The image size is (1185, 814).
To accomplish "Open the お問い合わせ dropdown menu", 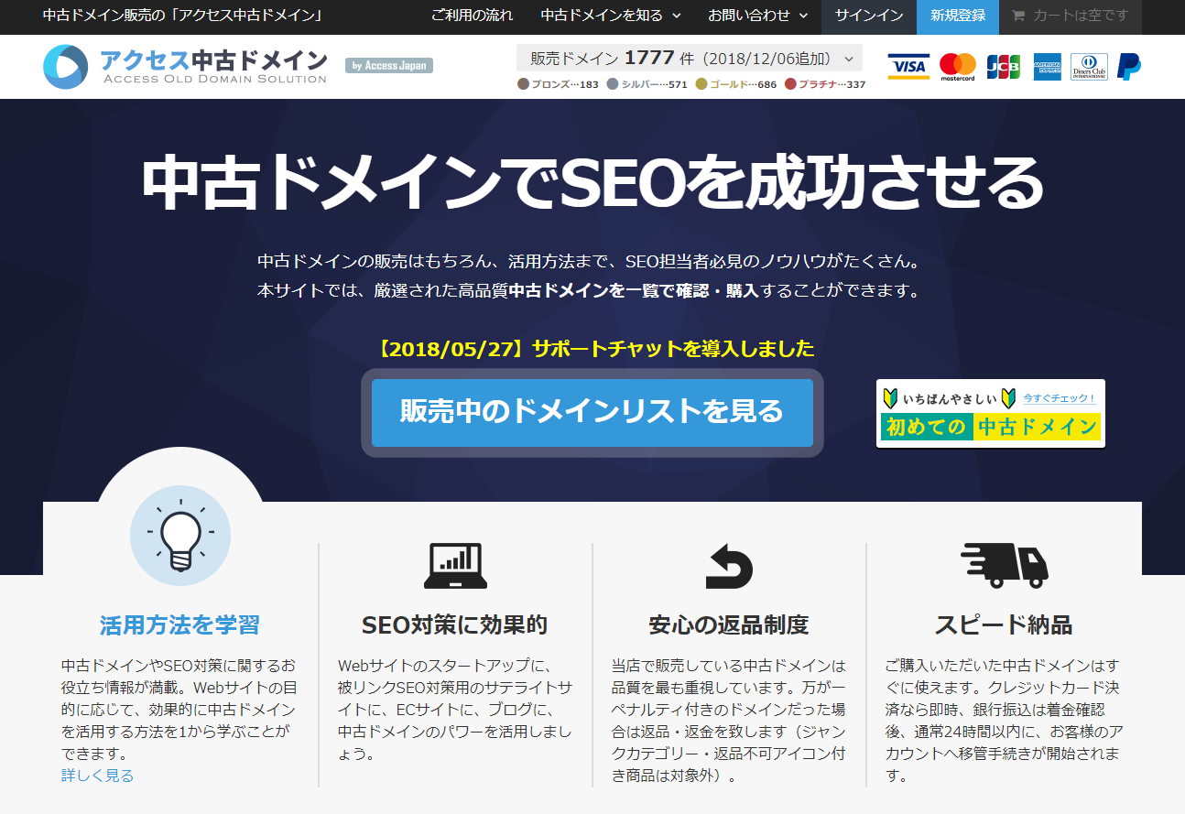I will 757,16.
